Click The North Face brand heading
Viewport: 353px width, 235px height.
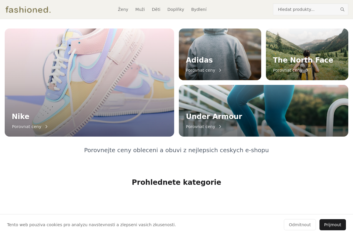tap(303, 60)
